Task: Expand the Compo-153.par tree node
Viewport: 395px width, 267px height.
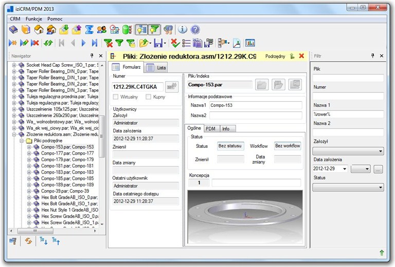Action: tap(29, 147)
